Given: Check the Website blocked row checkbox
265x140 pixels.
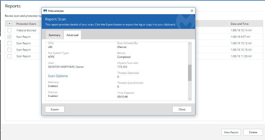Looking at the screenshot, I should [9, 30].
